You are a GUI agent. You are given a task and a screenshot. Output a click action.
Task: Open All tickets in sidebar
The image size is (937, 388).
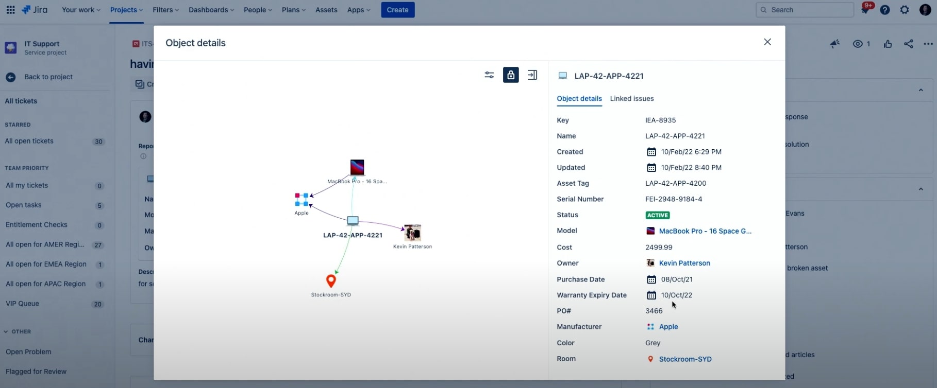[x=21, y=101]
